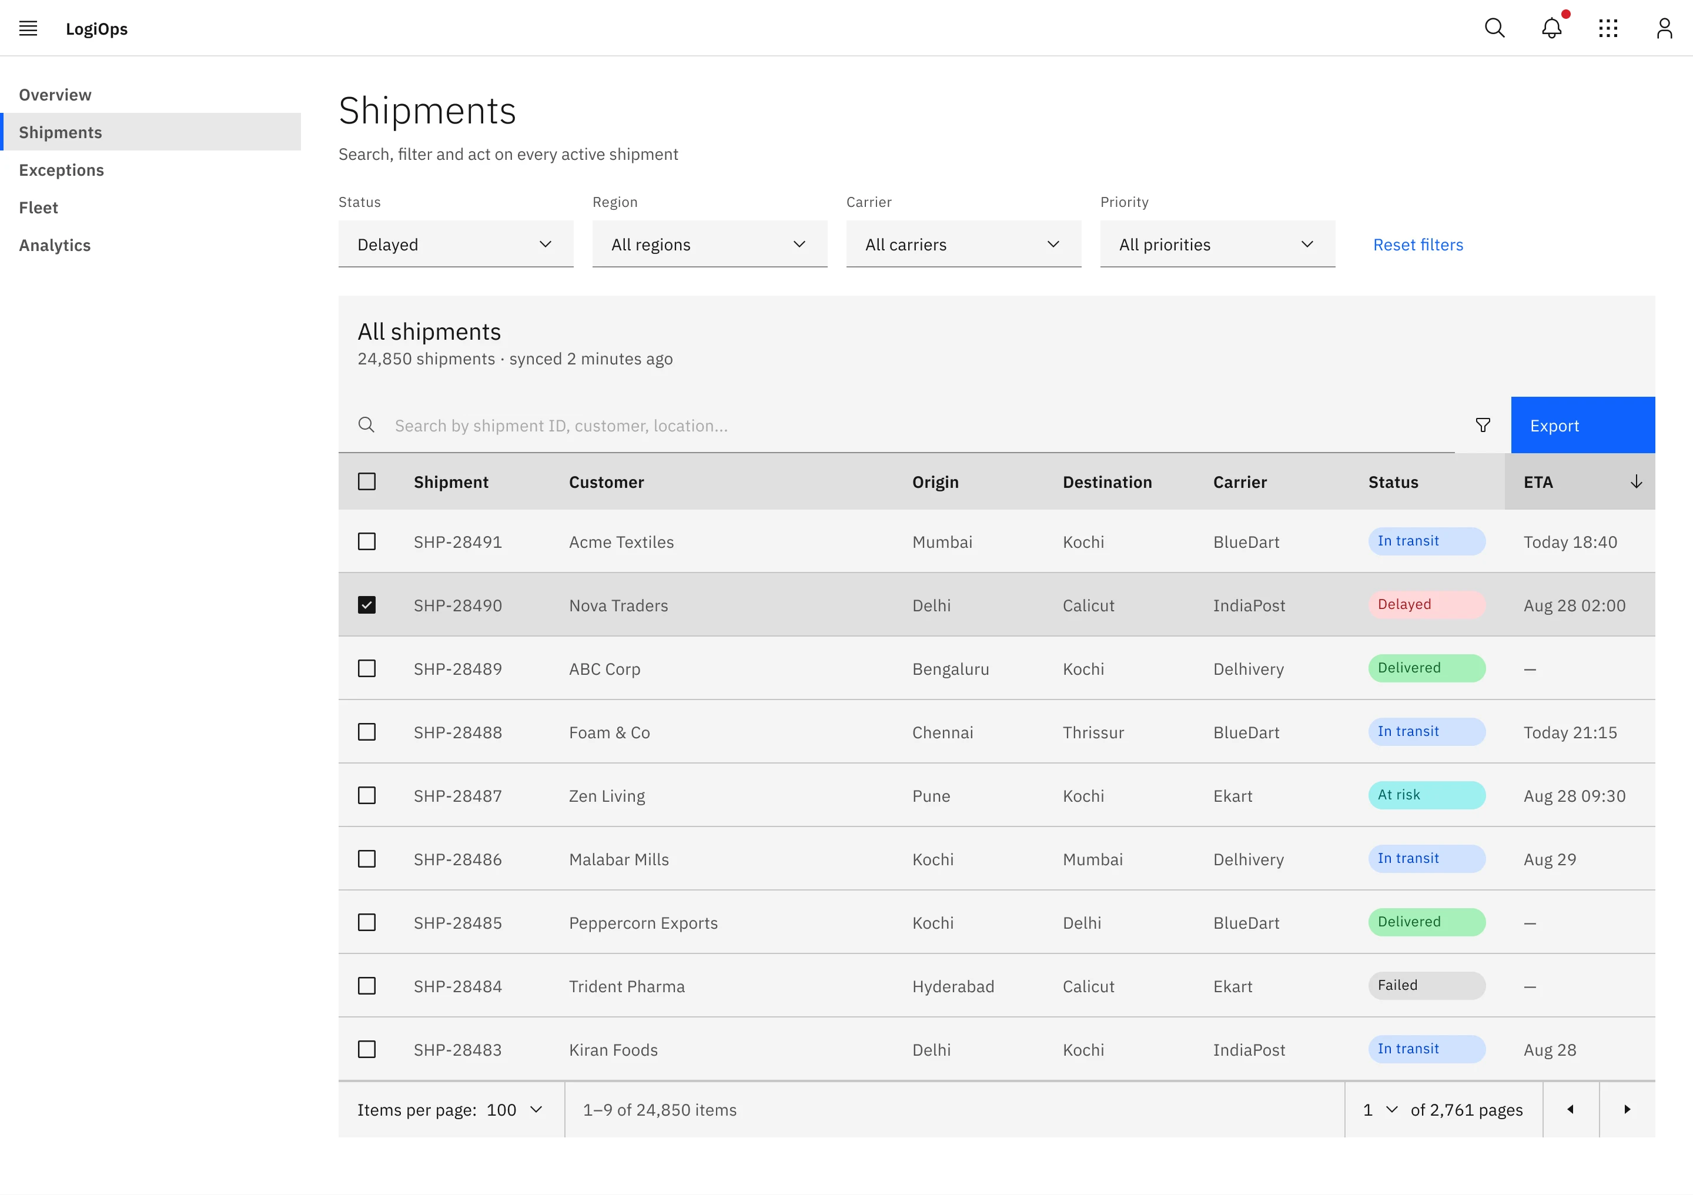Viewport: 1693px width, 1195px height.
Task: Click the Hyderabad origin cell
Action: tap(953, 986)
